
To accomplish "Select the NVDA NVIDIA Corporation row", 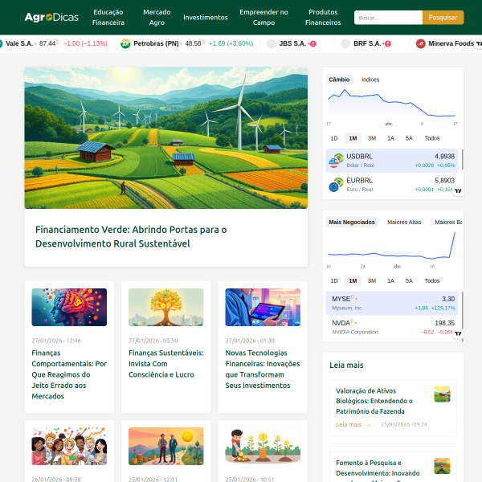I will click(x=392, y=328).
